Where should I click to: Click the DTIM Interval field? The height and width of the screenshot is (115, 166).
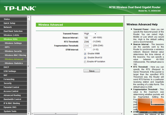87,50
